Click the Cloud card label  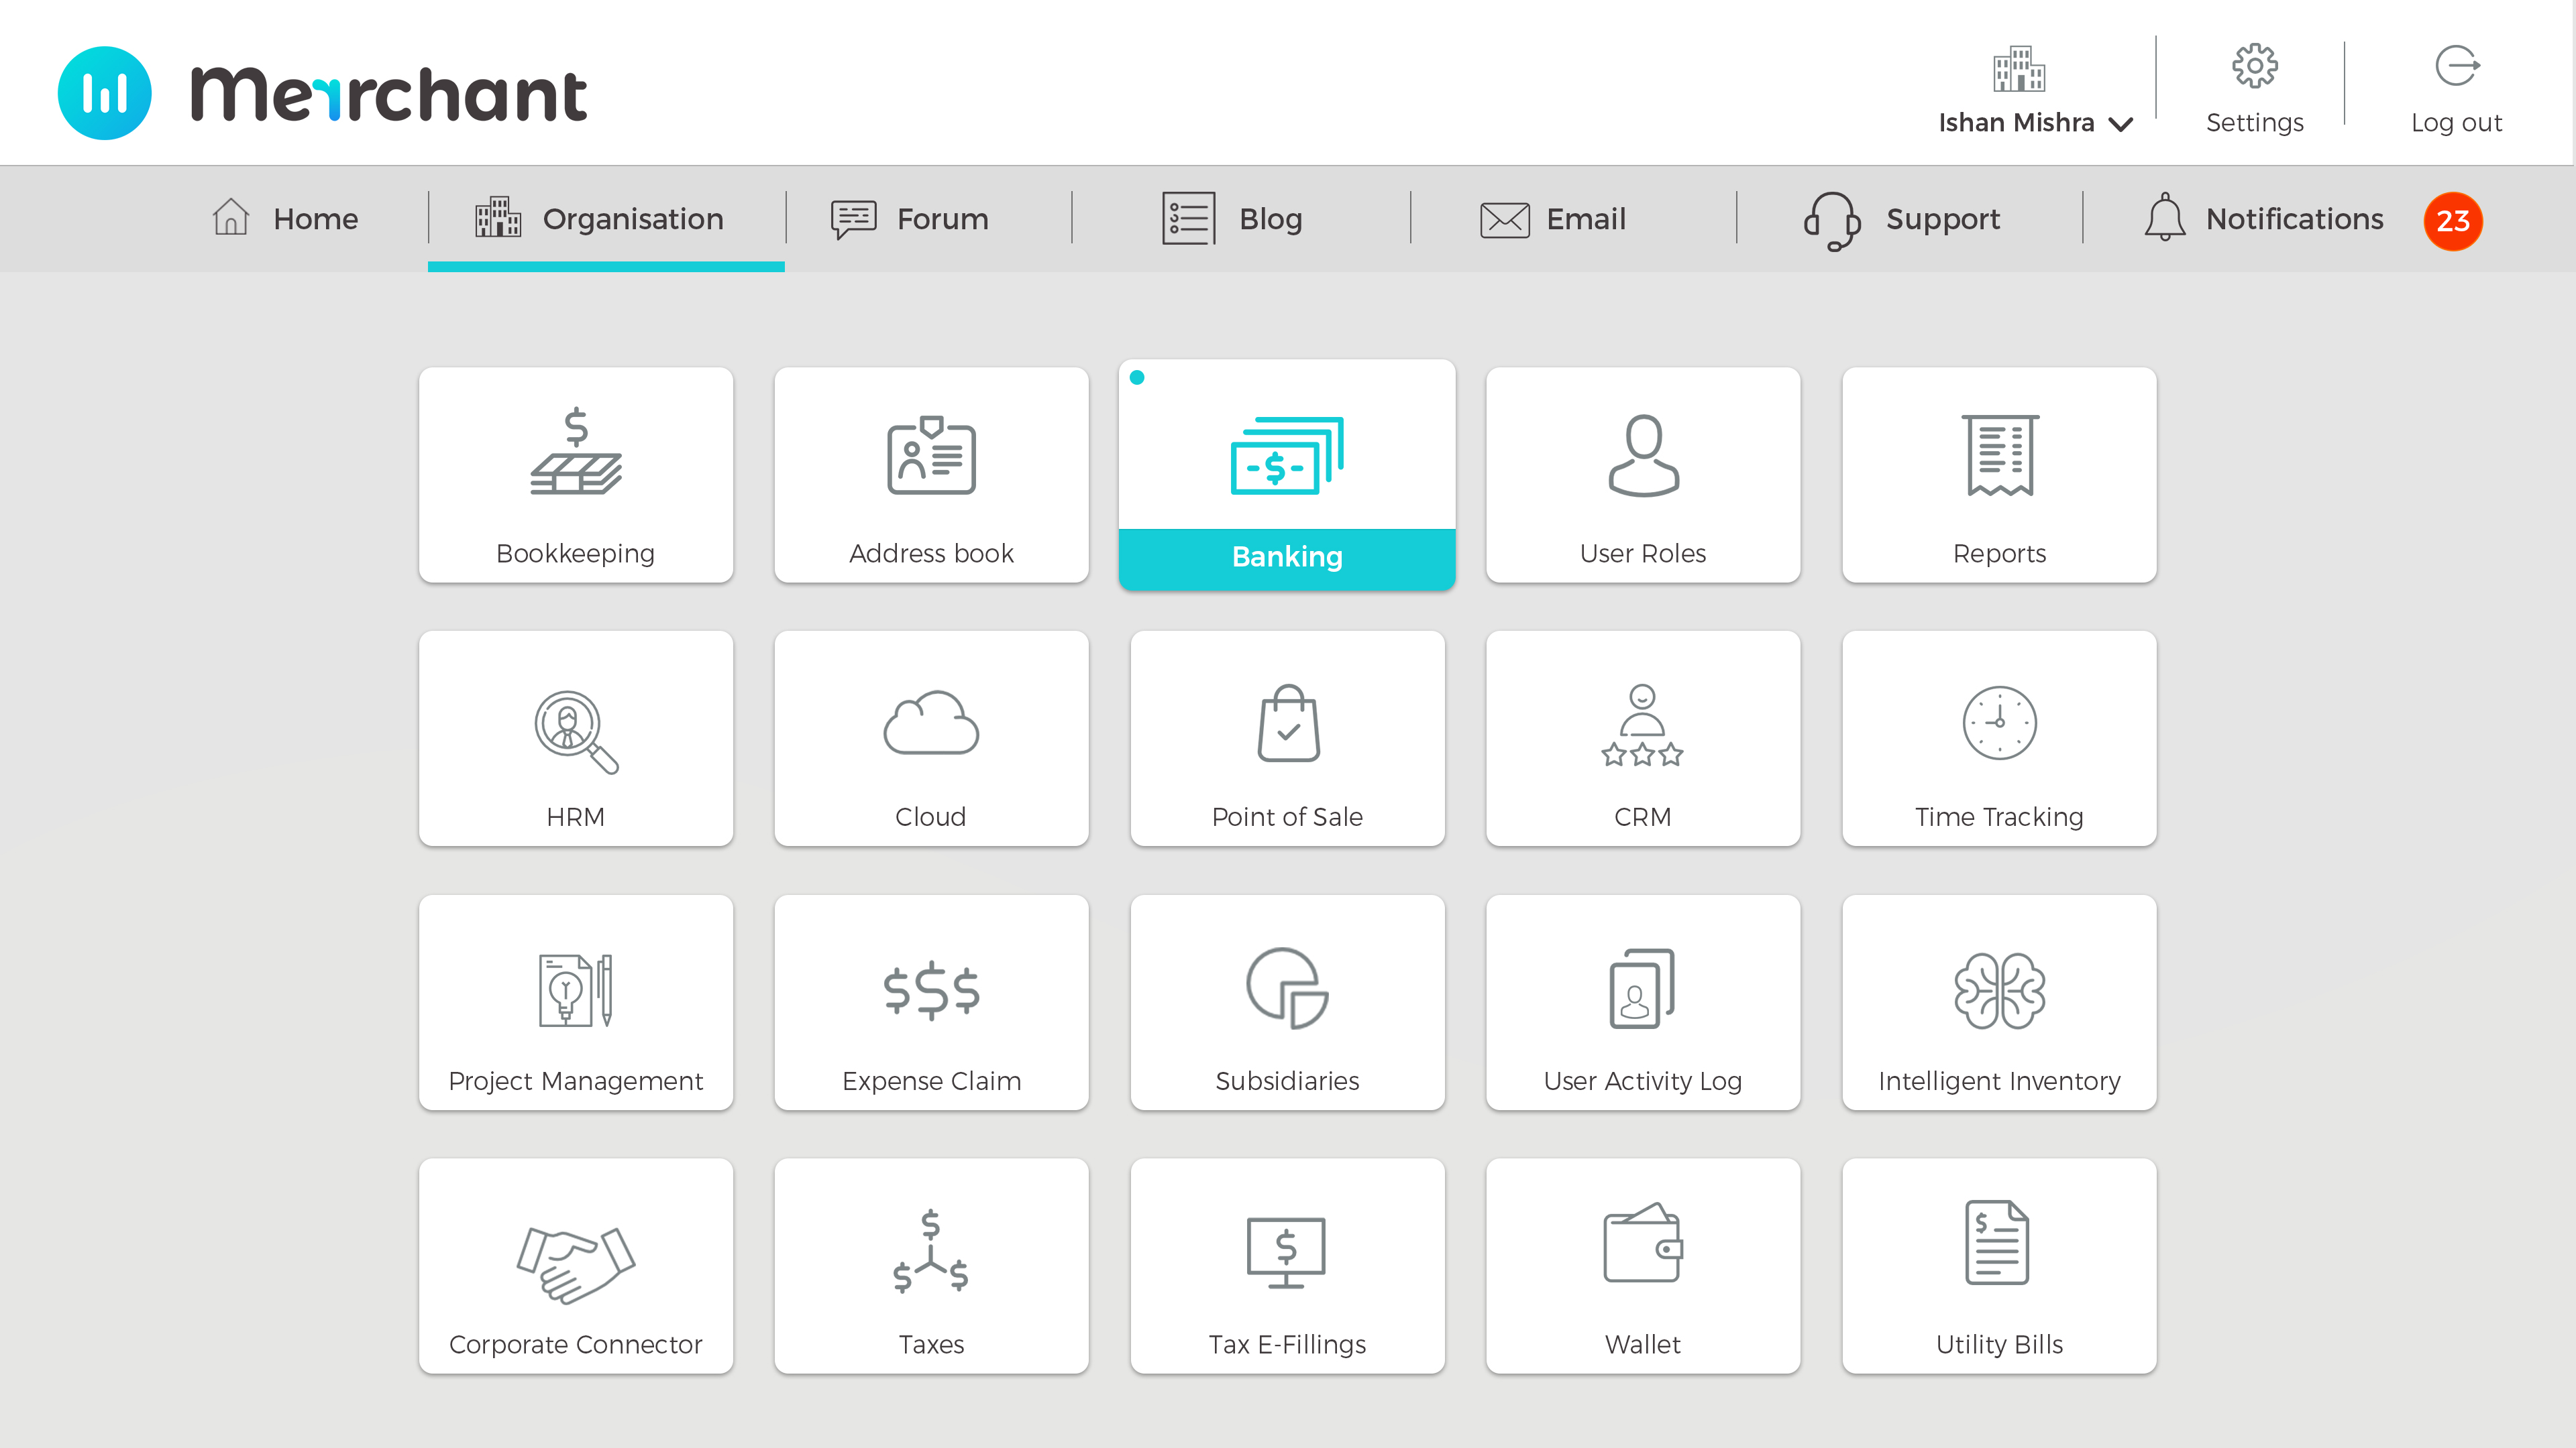pyautogui.click(x=930, y=817)
